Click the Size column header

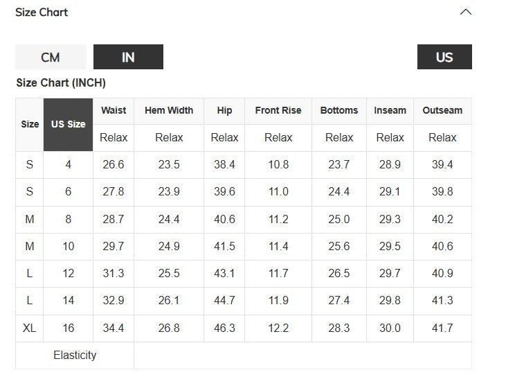coord(30,124)
